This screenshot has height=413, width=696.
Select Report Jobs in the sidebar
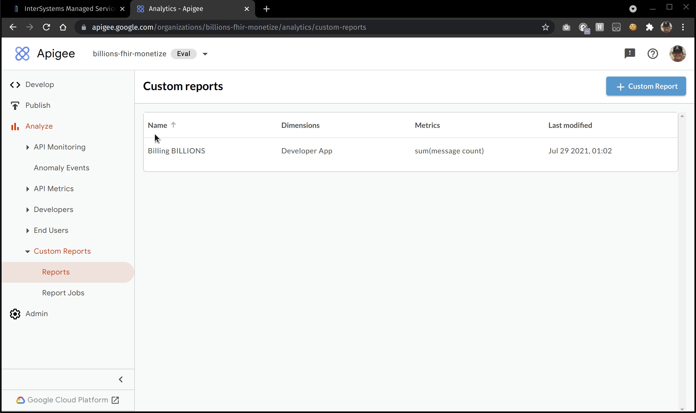click(x=63, y=293)
